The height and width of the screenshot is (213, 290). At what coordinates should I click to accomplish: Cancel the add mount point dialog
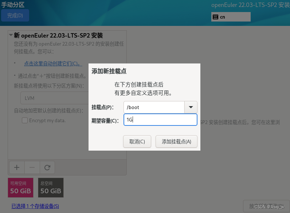click(x=137, y=142)
